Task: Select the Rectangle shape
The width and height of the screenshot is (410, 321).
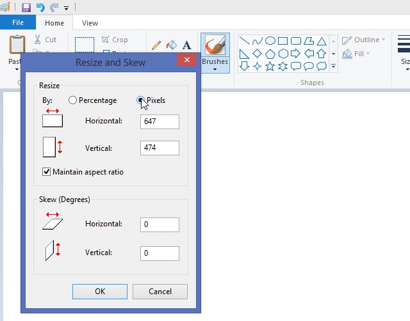Action: (283, 41)
